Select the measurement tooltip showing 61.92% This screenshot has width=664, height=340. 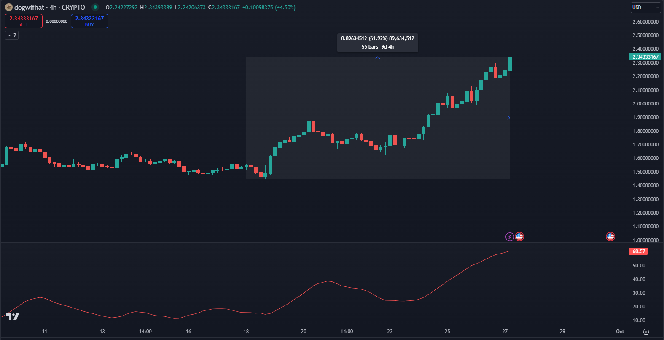coord(377,43)
